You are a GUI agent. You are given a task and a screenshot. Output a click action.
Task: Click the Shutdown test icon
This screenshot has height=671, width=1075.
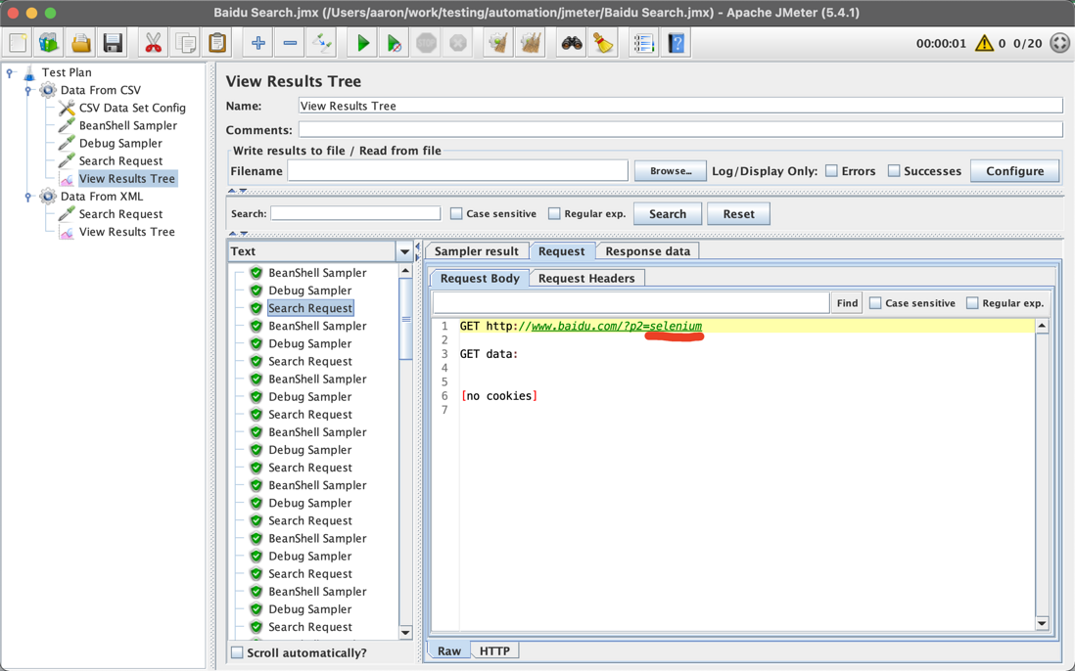click(x=458, y=43)
